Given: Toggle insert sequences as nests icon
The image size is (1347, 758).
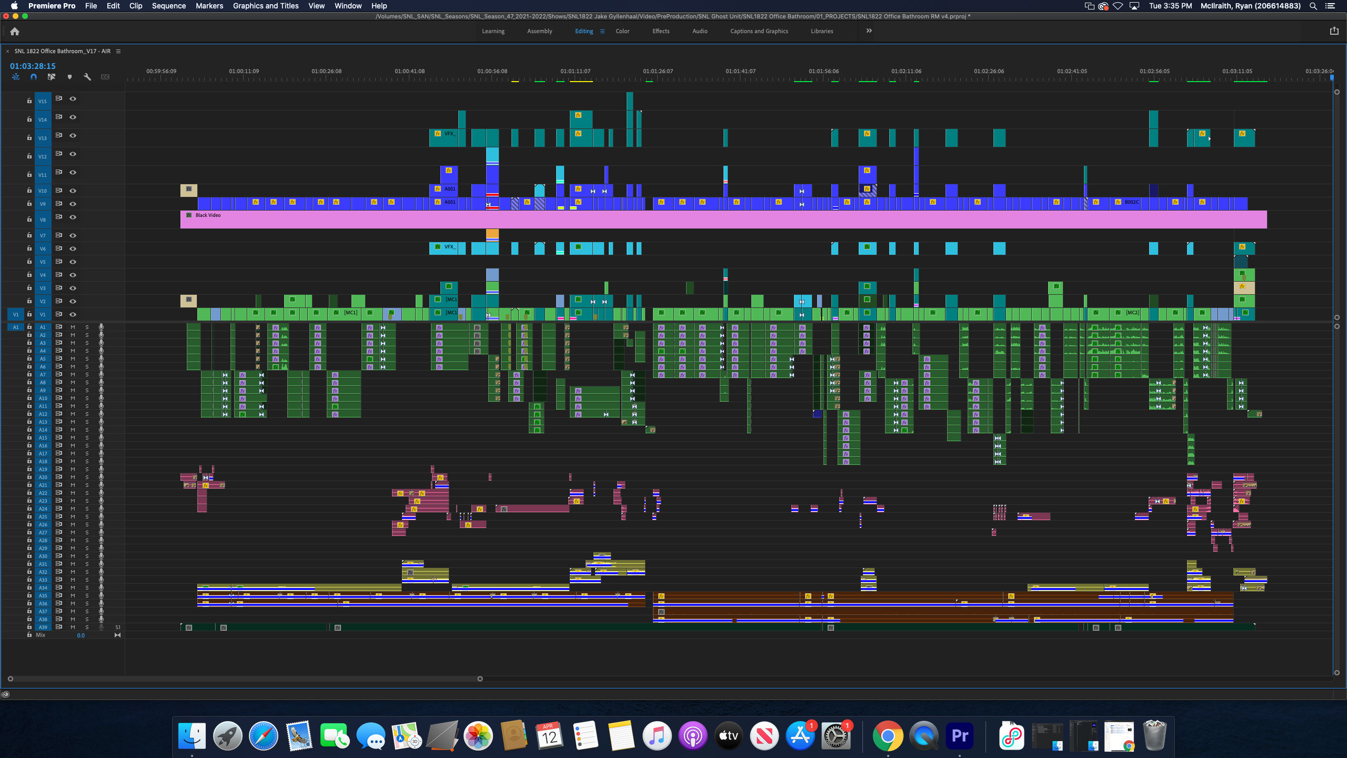Looking at the screenshot, I should [x=16, y=77].
